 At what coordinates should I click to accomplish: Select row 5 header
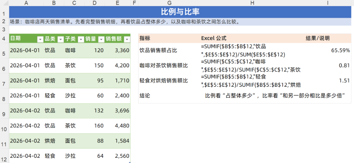coord(5,50)
